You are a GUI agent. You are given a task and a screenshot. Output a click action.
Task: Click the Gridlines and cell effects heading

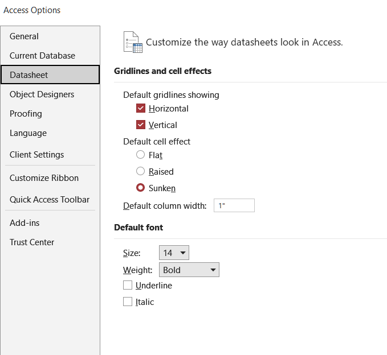[162, 71]
